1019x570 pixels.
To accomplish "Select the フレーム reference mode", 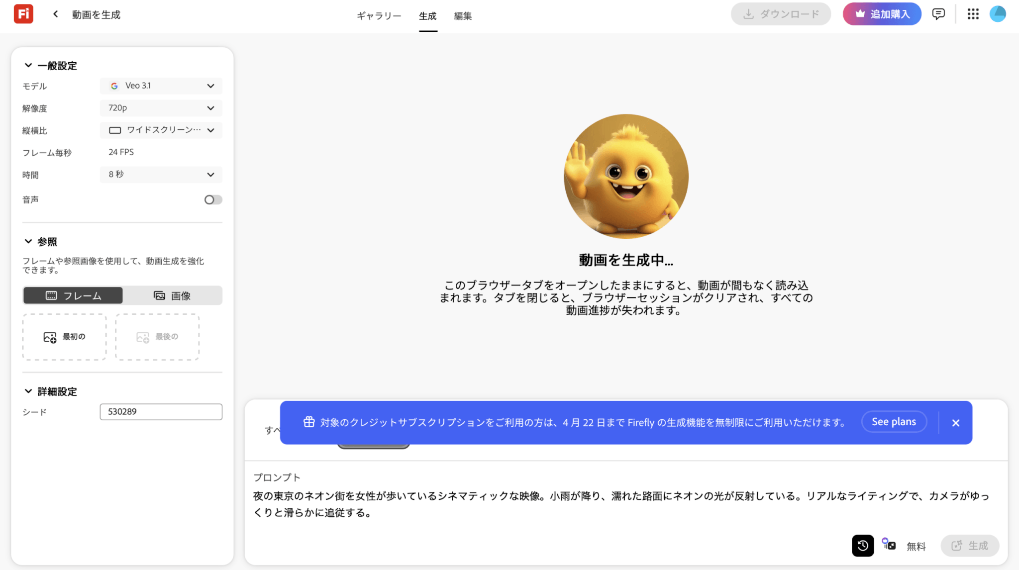I will [73, 295].
